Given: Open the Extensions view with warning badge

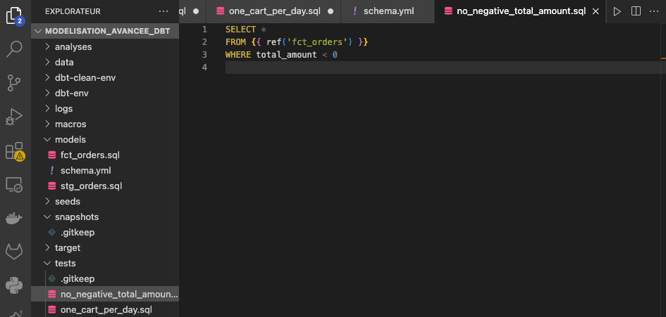Looking at the screenshot, I should coord(15,151).
